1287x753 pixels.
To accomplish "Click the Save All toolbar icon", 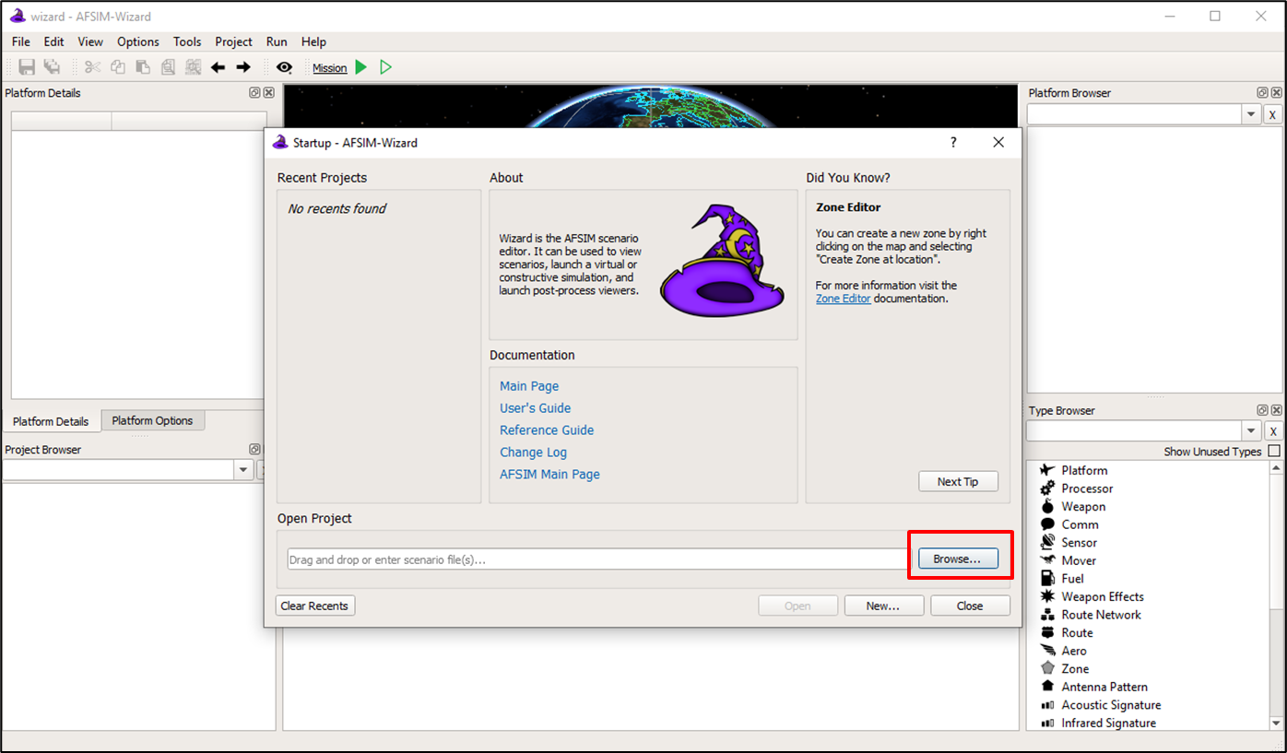I will (52, 67).
